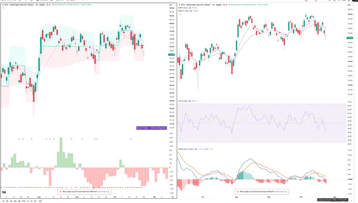
Task: Click the SPY symbol title in left chart
Action: point(24,5)
